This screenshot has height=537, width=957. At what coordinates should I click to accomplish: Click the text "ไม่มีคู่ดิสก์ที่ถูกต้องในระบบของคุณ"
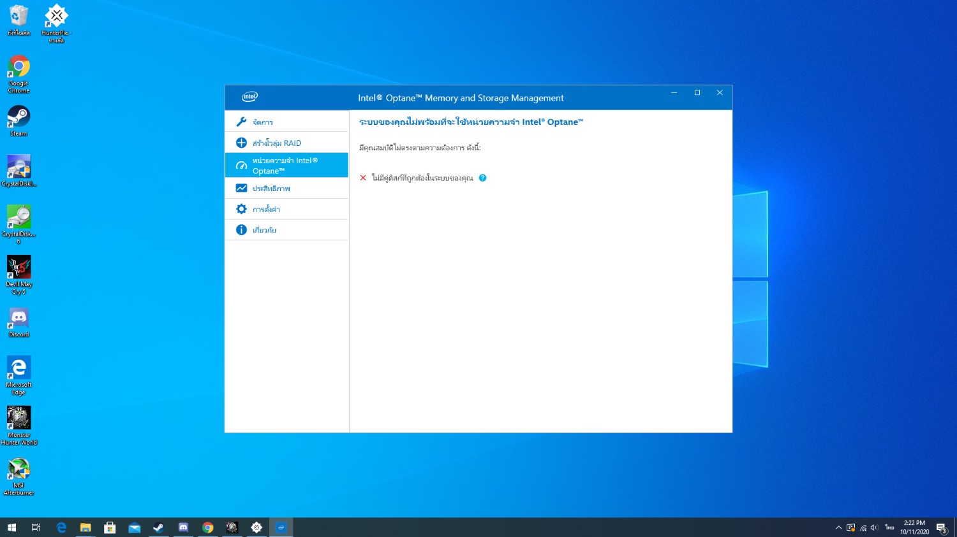[x=422, y=178]
